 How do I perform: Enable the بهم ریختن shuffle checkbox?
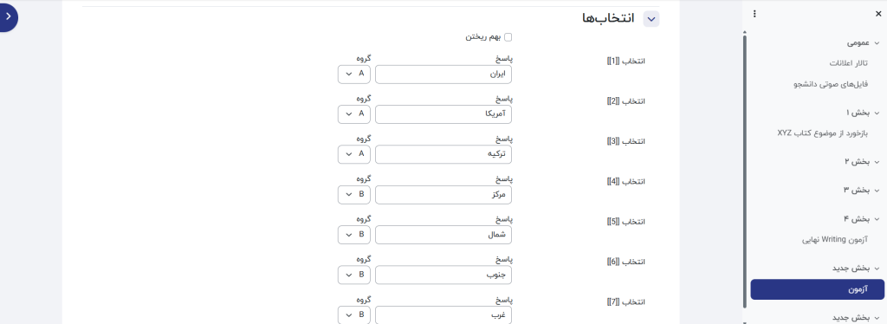click(508, 37)
